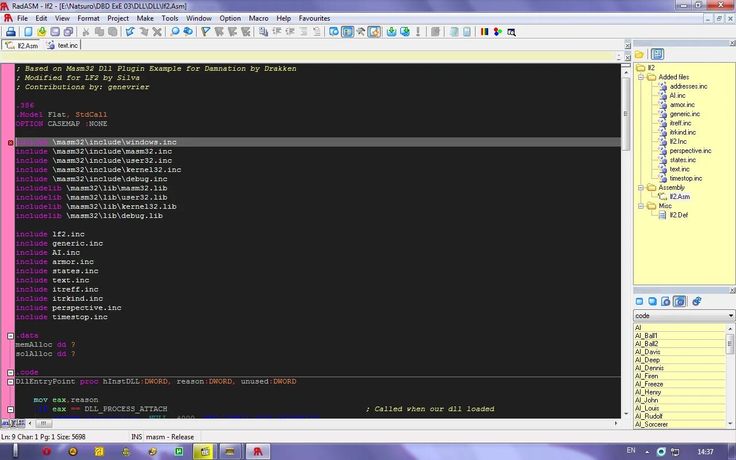This screenshot has height=460, width=736.
Task: Click the Indent block toolbar icon
Action: pos(277,32)
